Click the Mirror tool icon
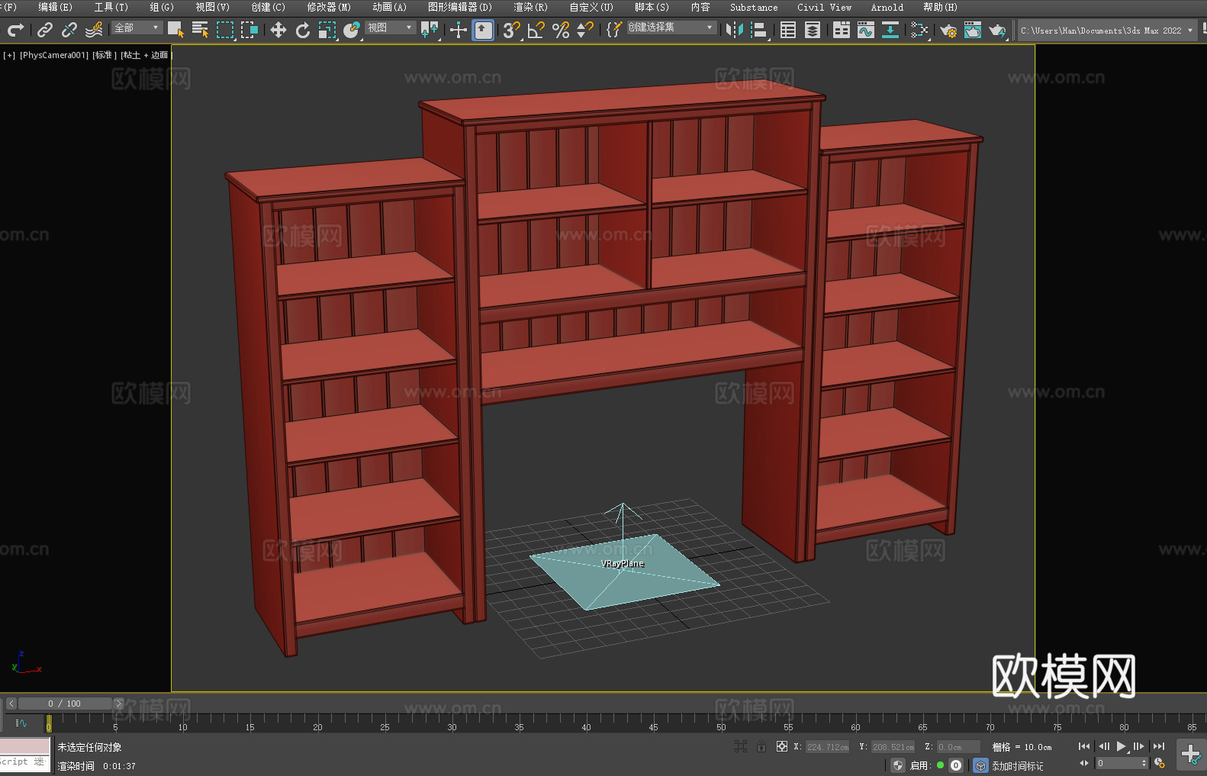 pos(734,30)
